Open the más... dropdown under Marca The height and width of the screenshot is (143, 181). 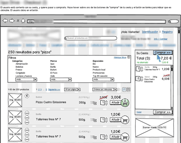61,80
